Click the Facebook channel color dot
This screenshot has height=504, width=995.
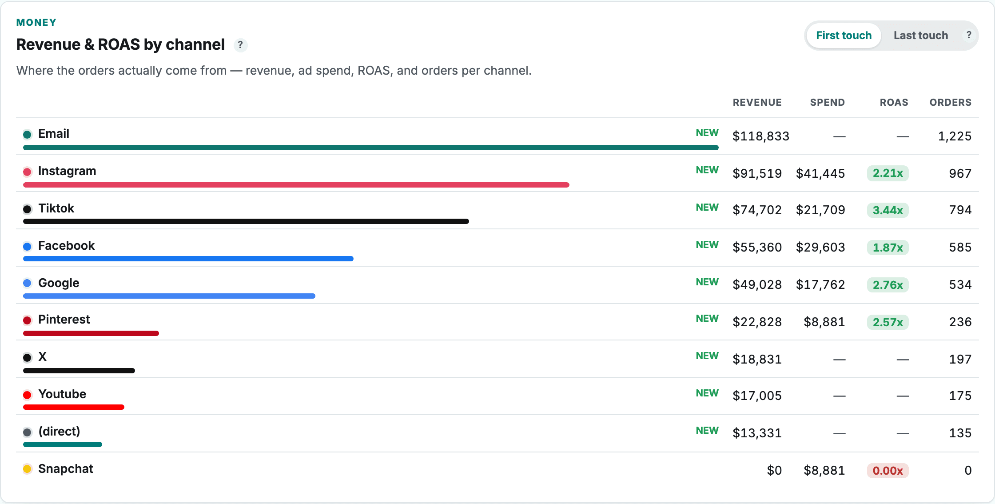[x=27, y=246]
